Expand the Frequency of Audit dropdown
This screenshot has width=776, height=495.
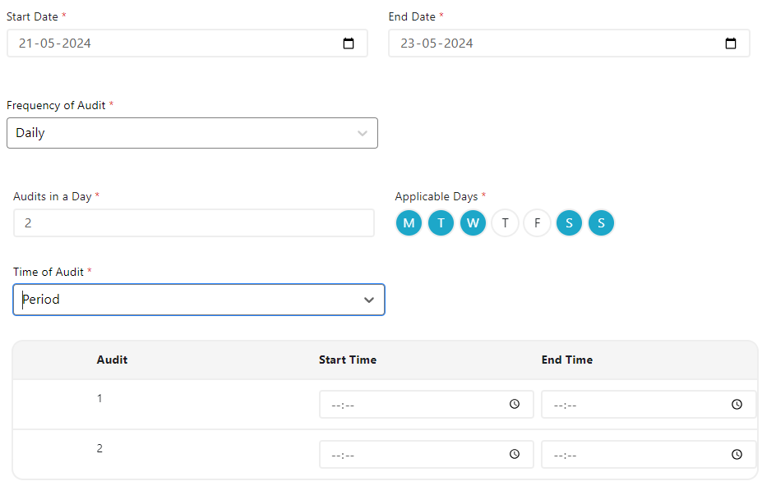coord(192,133)
